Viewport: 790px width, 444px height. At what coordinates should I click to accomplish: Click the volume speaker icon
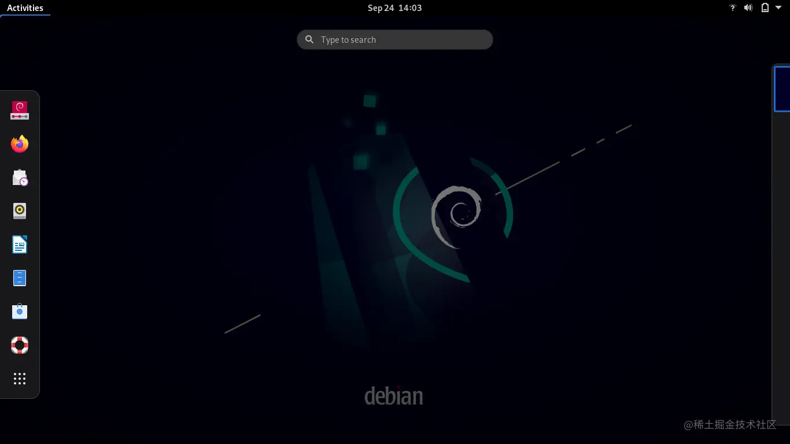pyautogui.click(x=748, y=8)
